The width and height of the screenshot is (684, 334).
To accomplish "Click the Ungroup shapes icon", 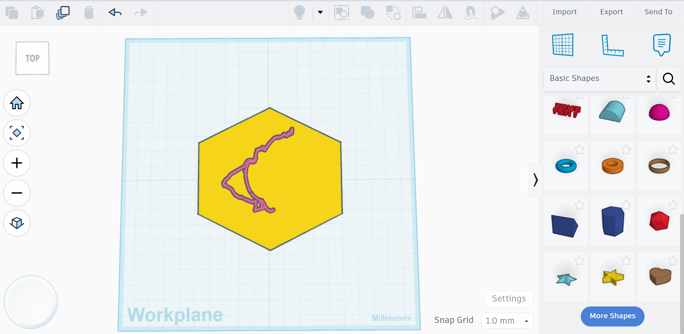I will [393, 13].
